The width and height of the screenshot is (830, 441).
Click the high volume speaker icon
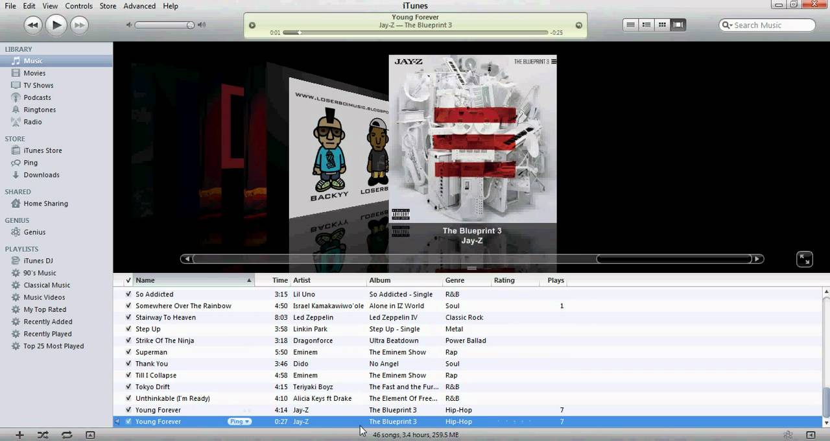pyautogui.click(x=202, y=25)
